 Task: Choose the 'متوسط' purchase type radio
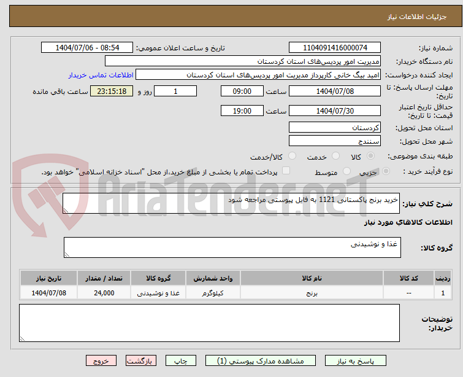(347, 172)
